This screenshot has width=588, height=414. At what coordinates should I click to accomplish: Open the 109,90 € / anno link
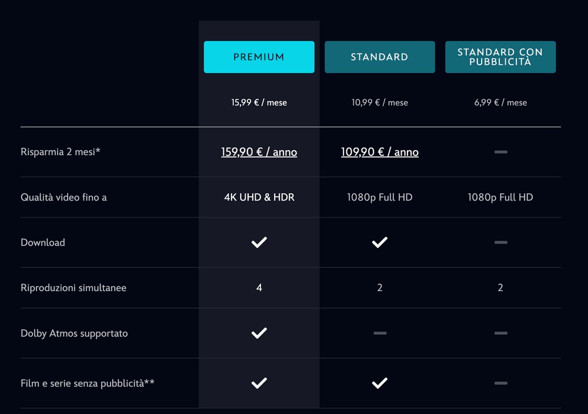(379, 152)
